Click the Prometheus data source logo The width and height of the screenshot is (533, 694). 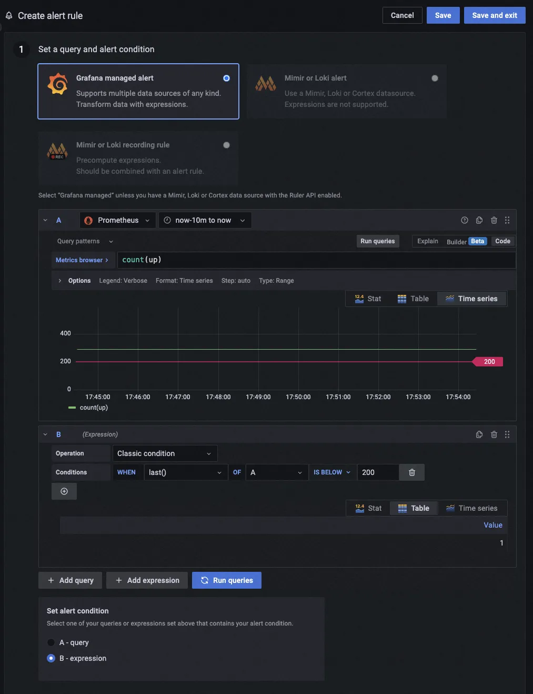pos(88,220)
